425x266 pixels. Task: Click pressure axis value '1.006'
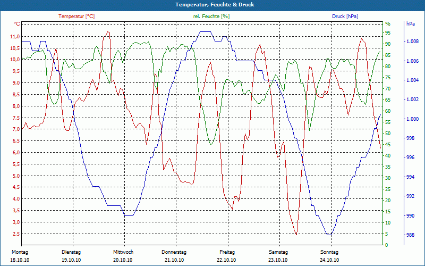click(413, 61)
